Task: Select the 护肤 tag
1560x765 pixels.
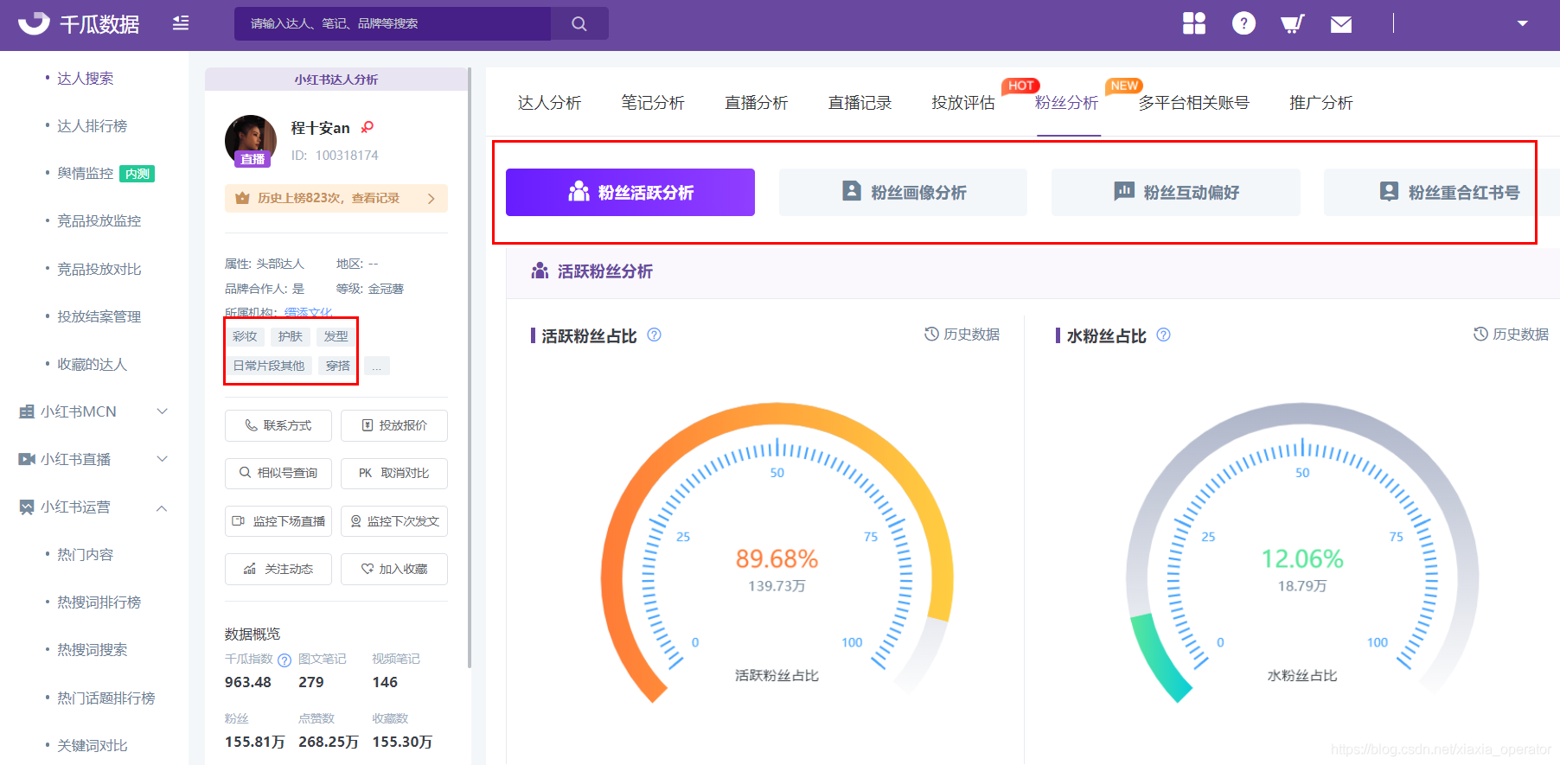Action: [291, 336]
